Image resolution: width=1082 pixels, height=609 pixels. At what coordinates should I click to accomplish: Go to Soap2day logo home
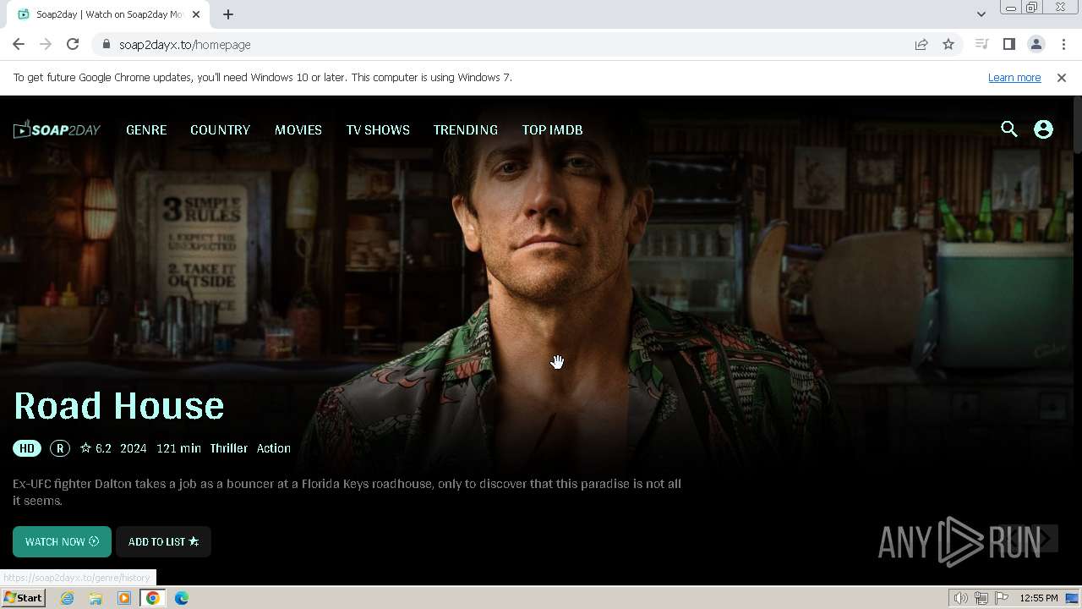57,129
